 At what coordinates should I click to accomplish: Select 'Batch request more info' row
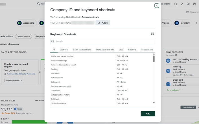102,86
